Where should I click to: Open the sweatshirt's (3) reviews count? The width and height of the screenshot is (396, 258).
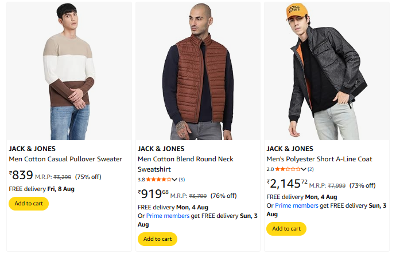(182, 180)
